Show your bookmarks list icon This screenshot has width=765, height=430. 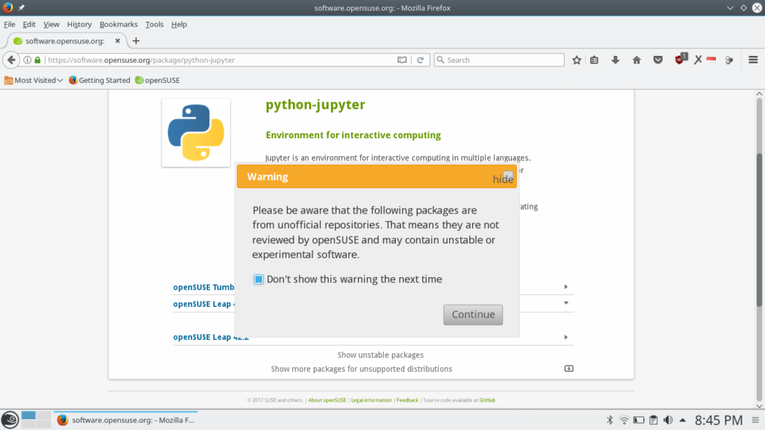pos(594,60)
